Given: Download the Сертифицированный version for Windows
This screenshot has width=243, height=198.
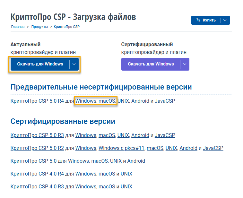Looking at the screenshot, I should (151, 64).
